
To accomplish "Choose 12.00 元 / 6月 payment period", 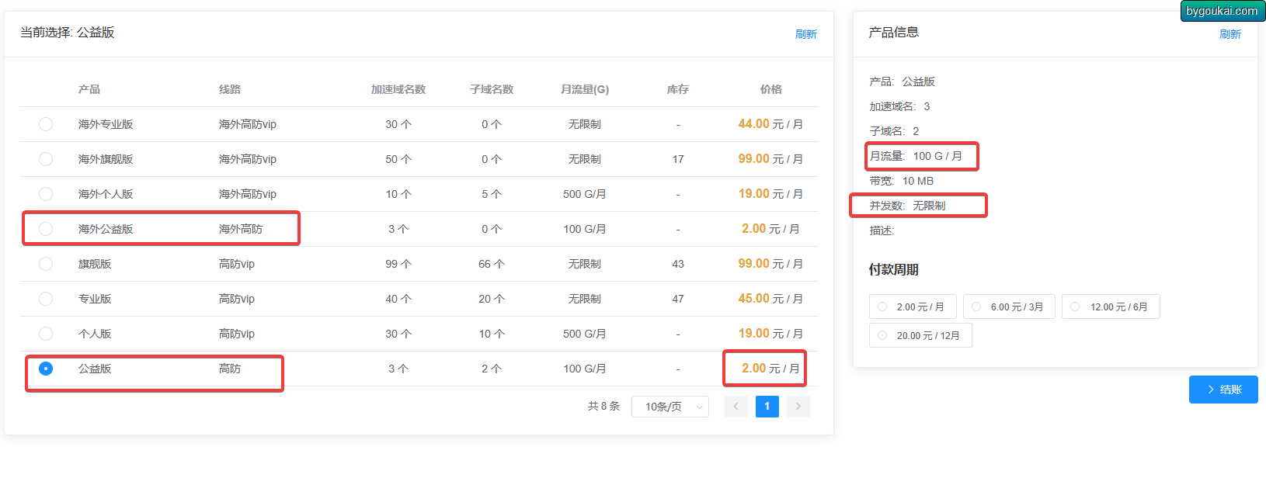I will [1111, 307].
